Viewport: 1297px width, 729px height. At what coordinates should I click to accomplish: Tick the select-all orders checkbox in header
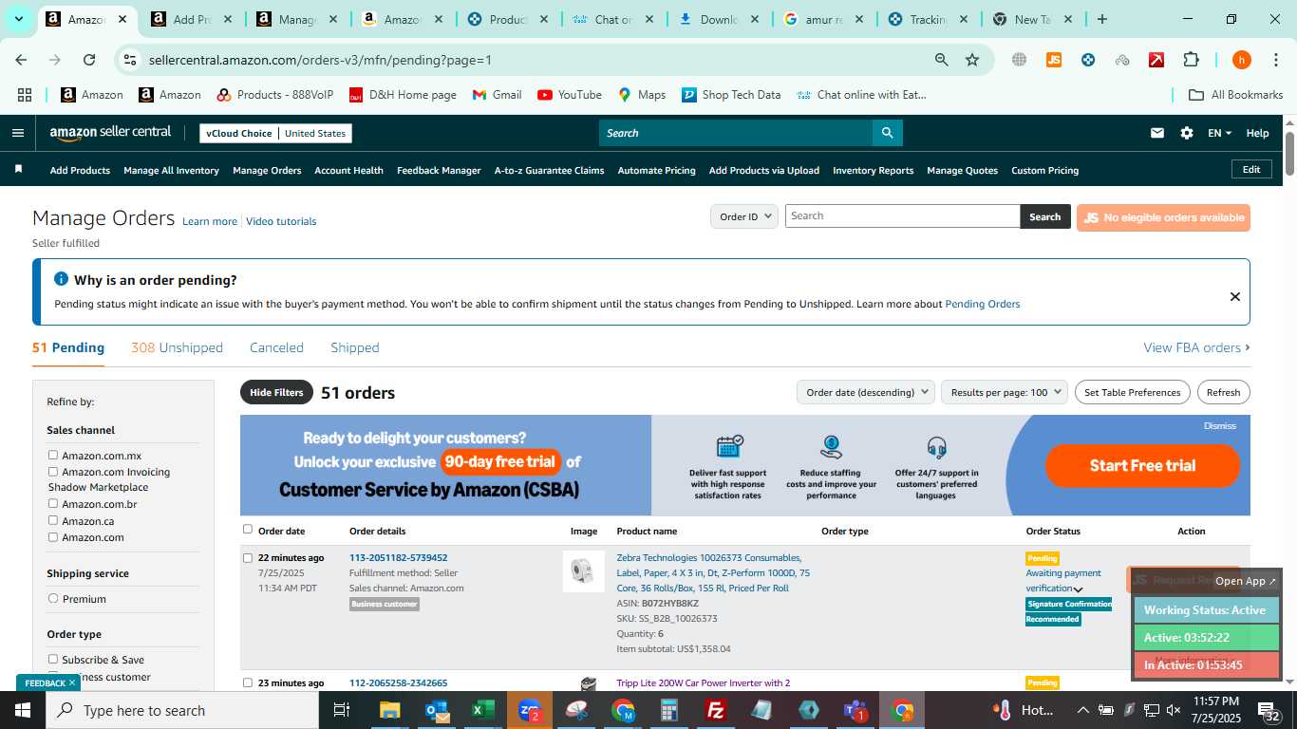(248, 530)
